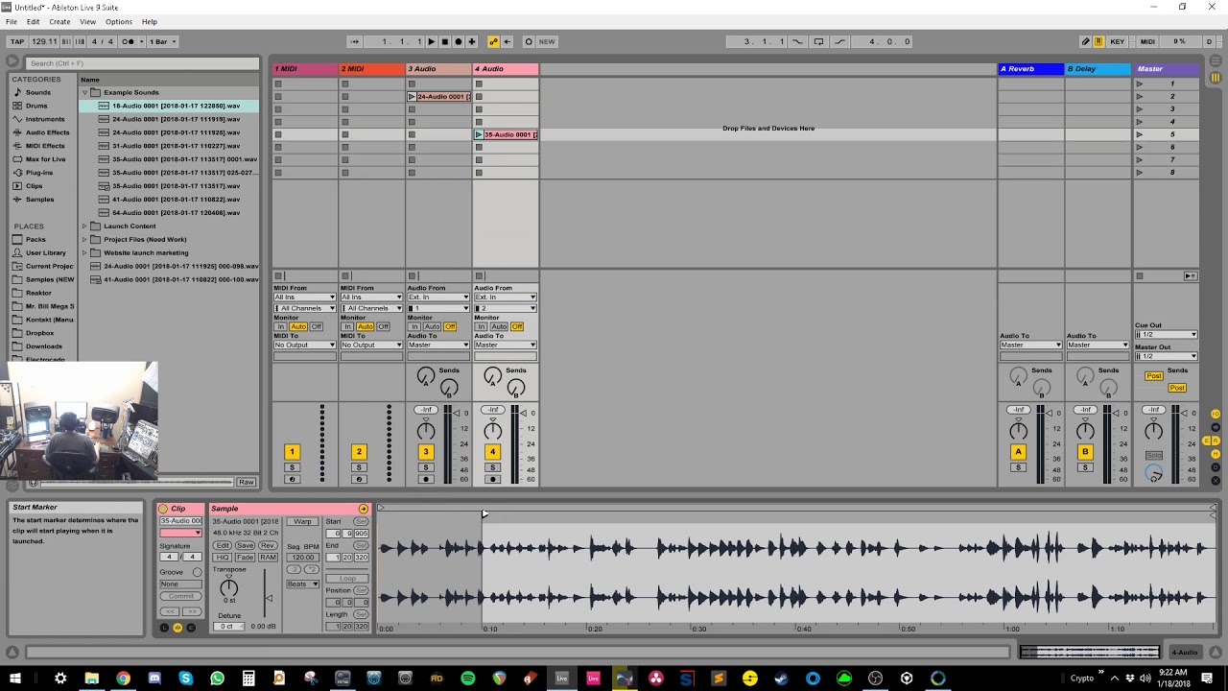Image resolution: width=1228 pixels, height=691 pixels.
Task: Click track 3 Audio pan knob
Action: (426, 431)
